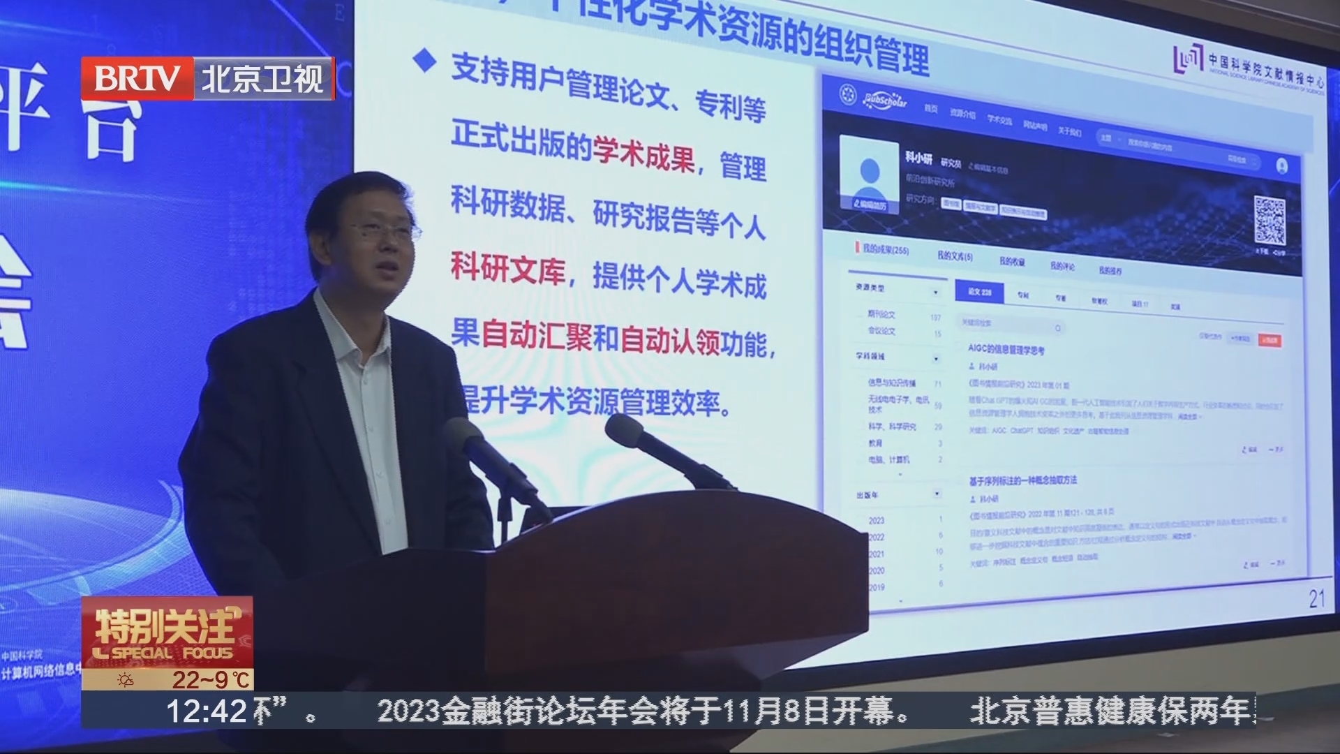This screenshot has width=1340, height=754.
Task: Filter by 电脑、计算机 subject
Action: [888, 459]
